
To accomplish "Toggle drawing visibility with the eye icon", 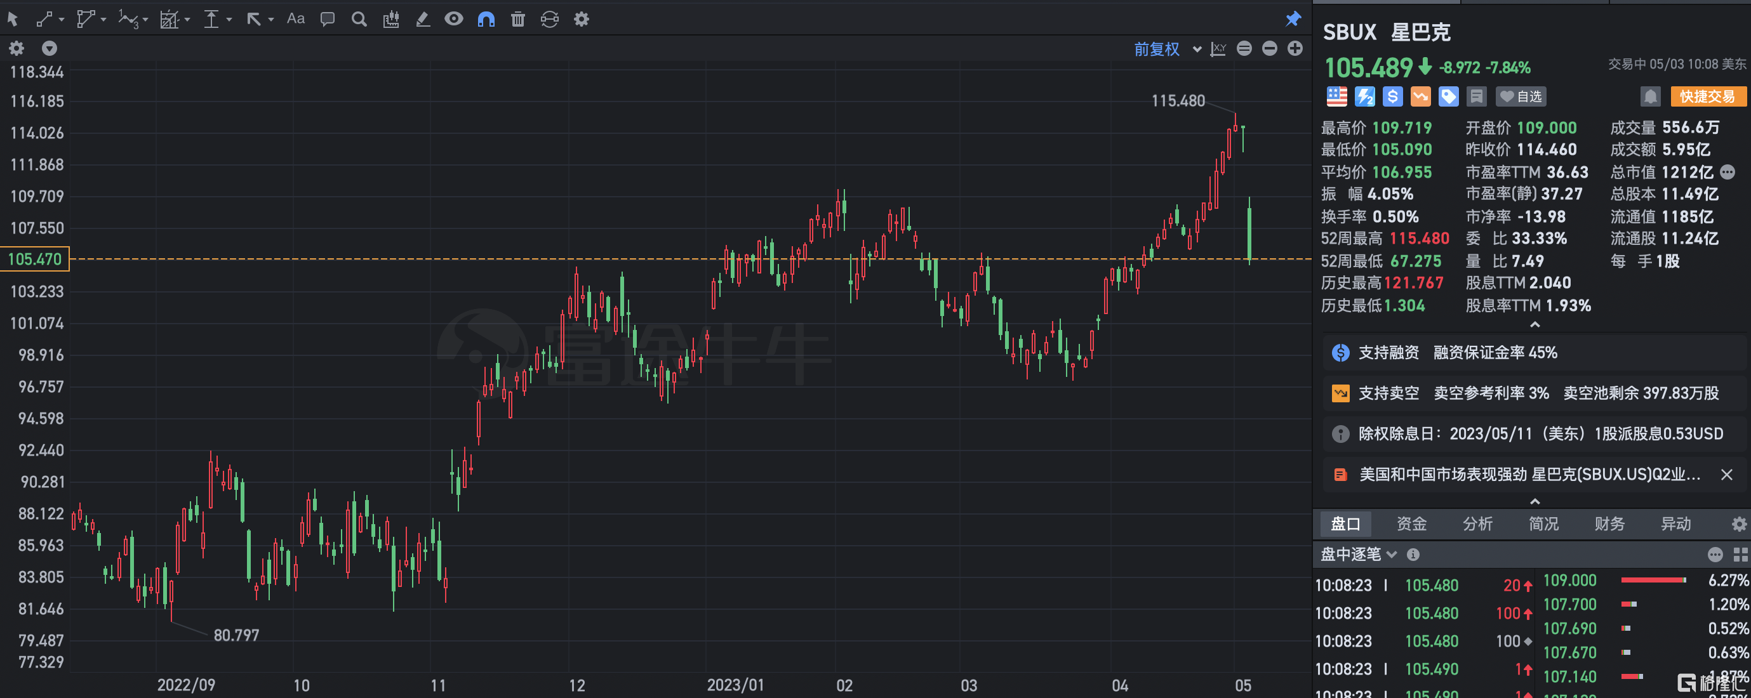I will coord(454,19).
